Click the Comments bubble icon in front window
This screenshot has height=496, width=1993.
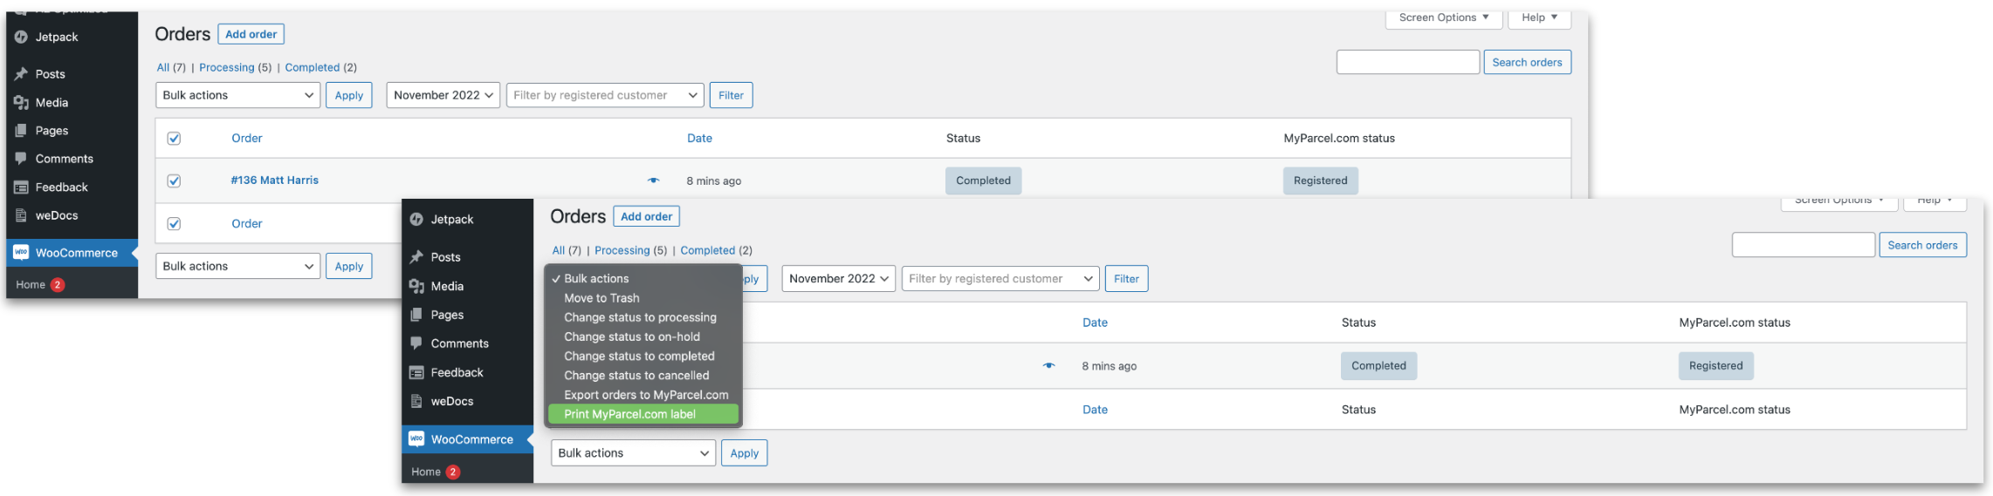[x=416, y=343]
